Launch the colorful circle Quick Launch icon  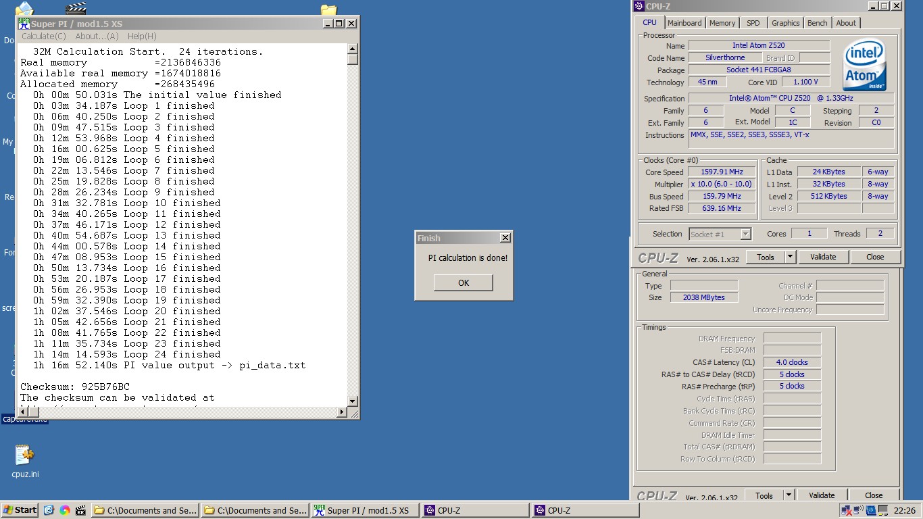(x=65, y=510)
